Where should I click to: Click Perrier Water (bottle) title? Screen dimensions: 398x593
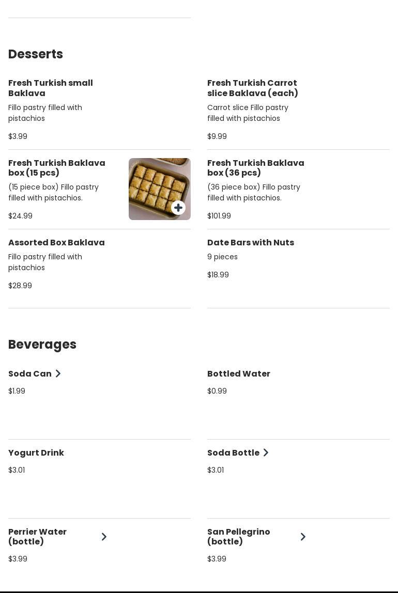[37, 536]
